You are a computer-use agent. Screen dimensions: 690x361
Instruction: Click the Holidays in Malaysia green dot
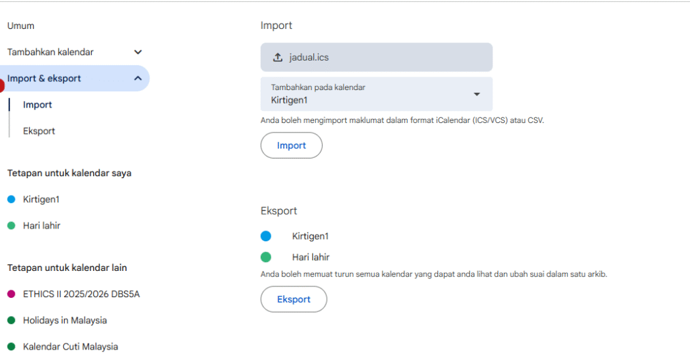[11, 321]
